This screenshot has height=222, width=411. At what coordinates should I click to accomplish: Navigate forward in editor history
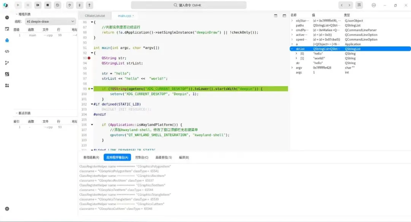(349, 5)
